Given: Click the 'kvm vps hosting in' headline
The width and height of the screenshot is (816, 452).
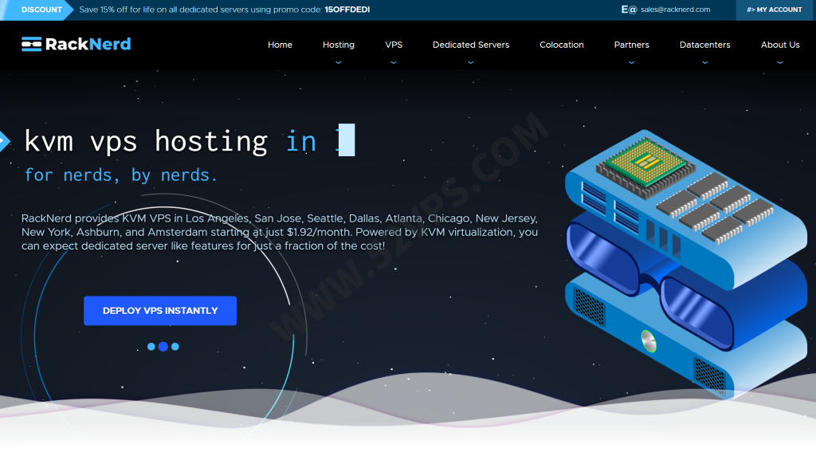Looking at the screenshot, I should point(171,141).
